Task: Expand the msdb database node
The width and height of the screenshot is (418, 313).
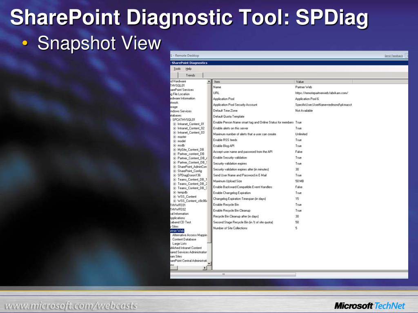Action: point(175,145)
